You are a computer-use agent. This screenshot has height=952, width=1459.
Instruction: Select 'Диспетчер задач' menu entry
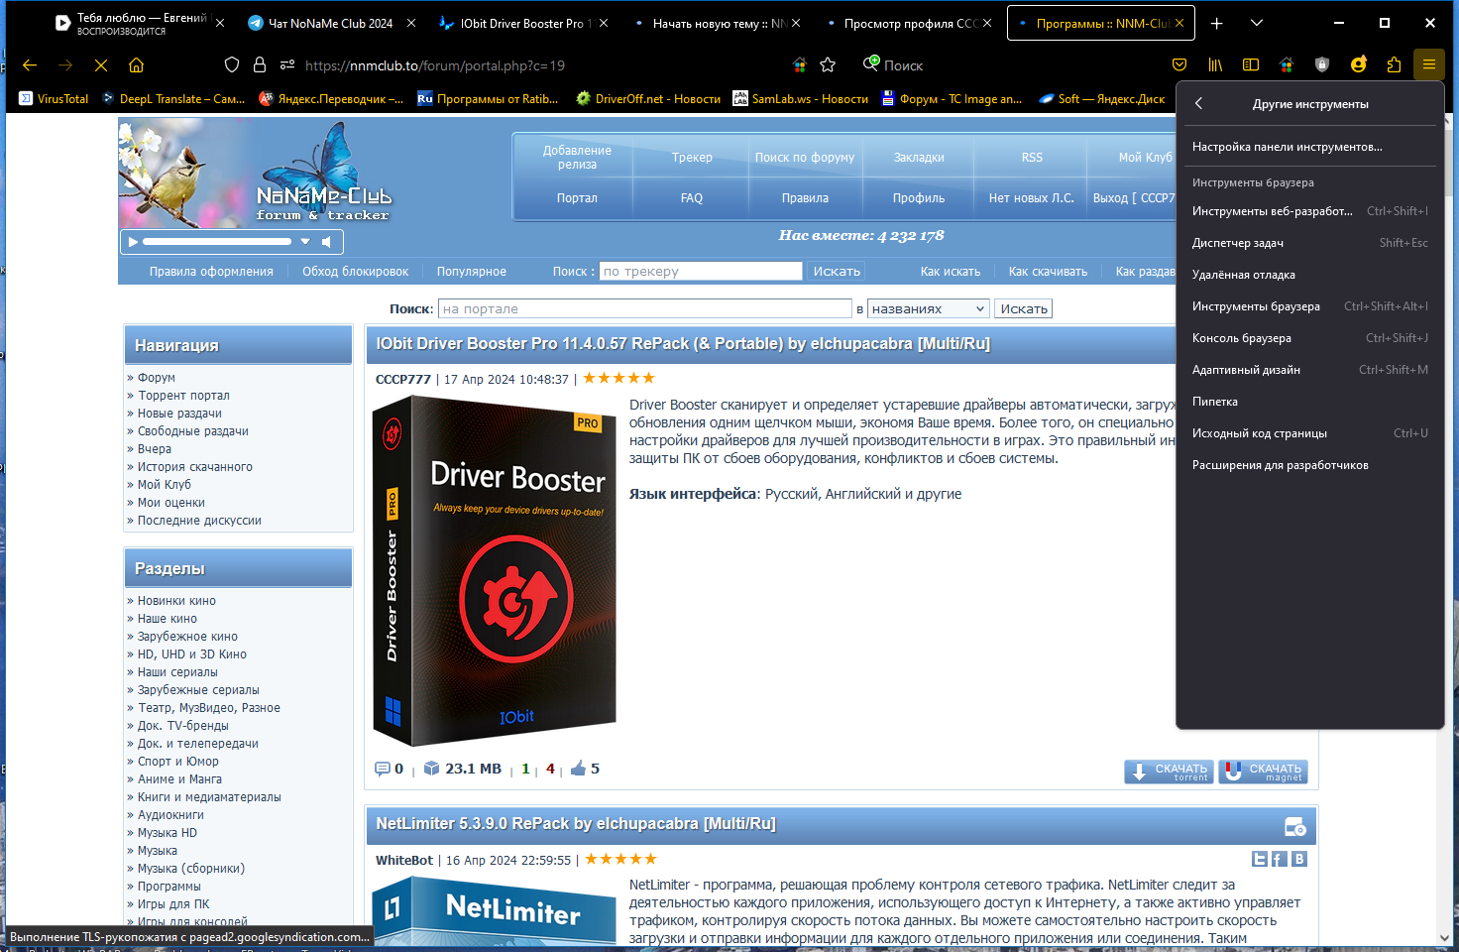point(1309,243)
